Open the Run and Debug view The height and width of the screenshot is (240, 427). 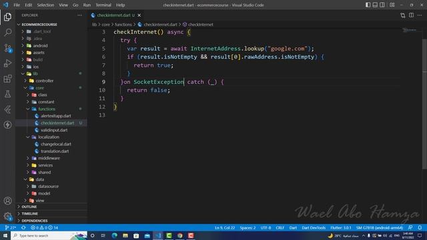click(7, 63)
